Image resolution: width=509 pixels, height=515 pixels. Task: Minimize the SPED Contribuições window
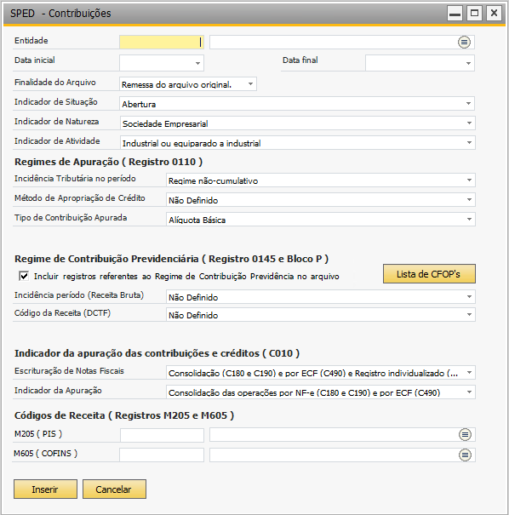click(455, 14)
